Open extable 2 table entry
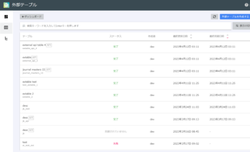The height and width of the screenshot is (152, 250). pyautogui.click(x=135, y=95)
